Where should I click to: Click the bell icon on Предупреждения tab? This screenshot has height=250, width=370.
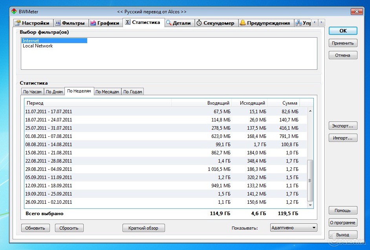pos(243,23)
